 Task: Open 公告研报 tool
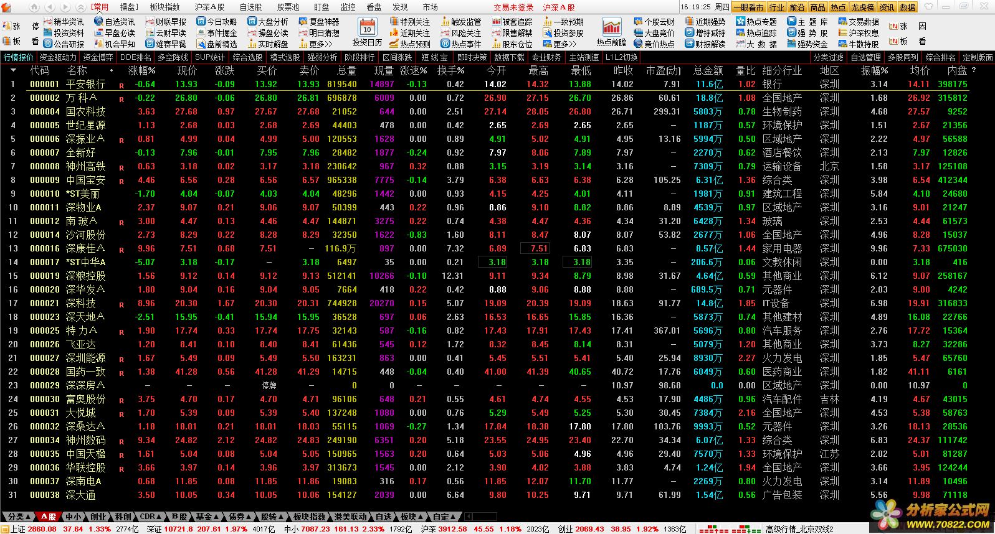coord(62,44)
